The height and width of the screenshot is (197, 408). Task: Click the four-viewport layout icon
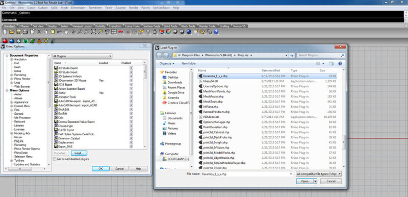[114, 32]
